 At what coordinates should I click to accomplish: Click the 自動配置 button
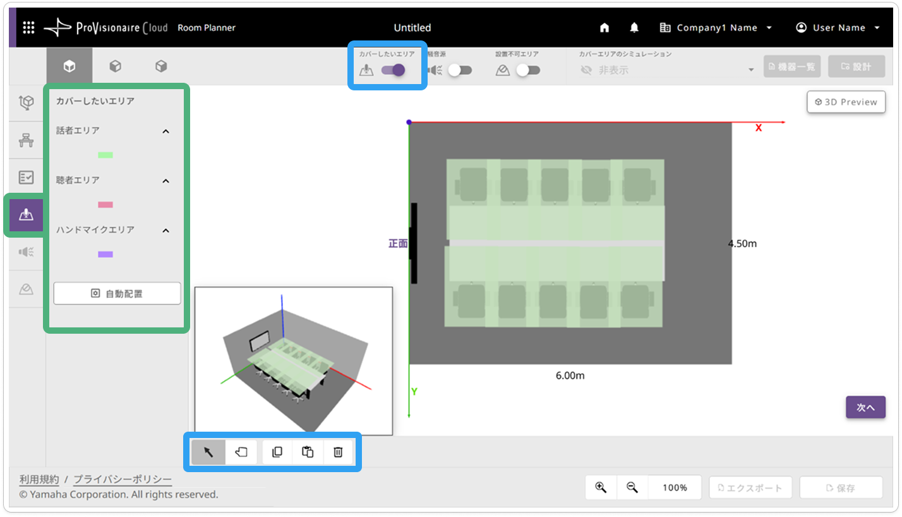click(117, 293)
